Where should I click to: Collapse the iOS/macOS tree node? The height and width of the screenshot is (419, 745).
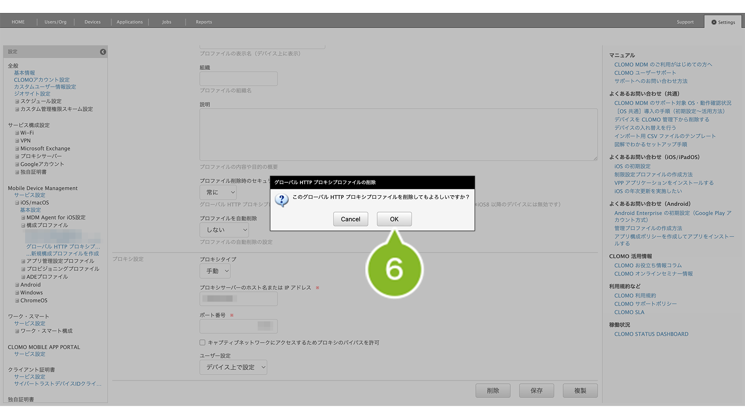(17, 203)
